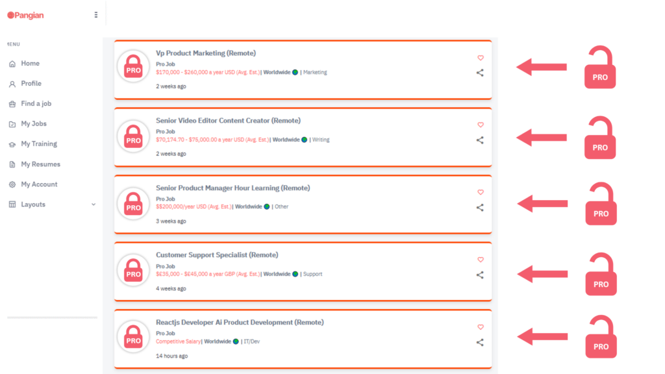Favorite the Vp Product Marketing job

(481, 58)
